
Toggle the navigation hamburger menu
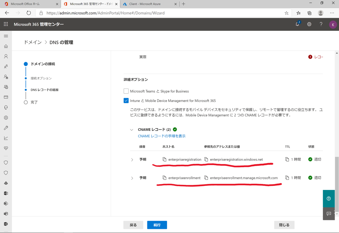pyautogui.click(x=6, y=36)
